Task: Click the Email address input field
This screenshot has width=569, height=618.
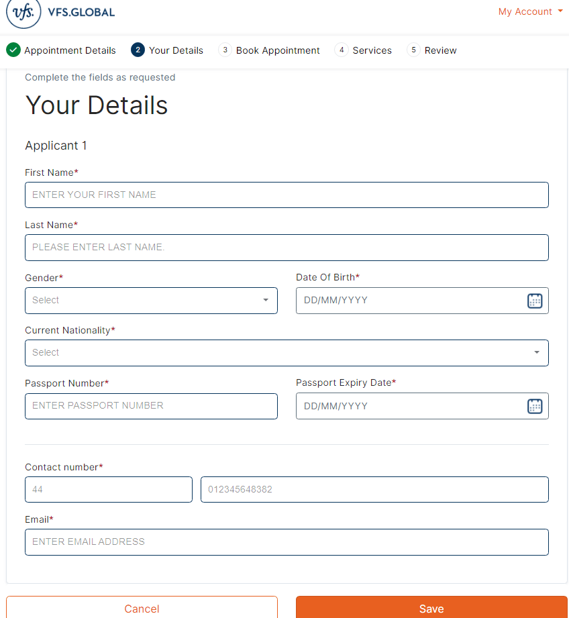Action: [x=287, y=542]
